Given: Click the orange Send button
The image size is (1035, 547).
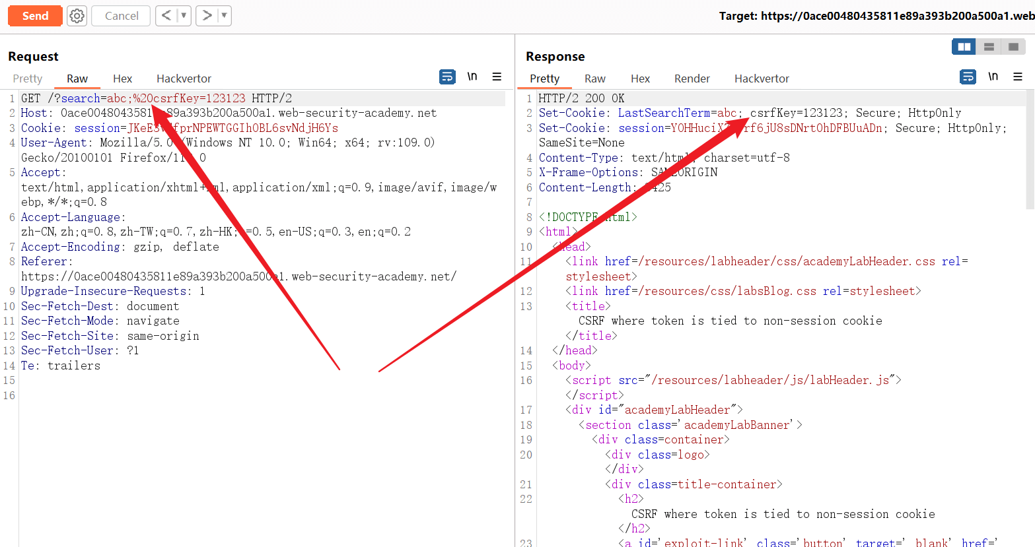Looking at the screenshot, I should [35, 16].
